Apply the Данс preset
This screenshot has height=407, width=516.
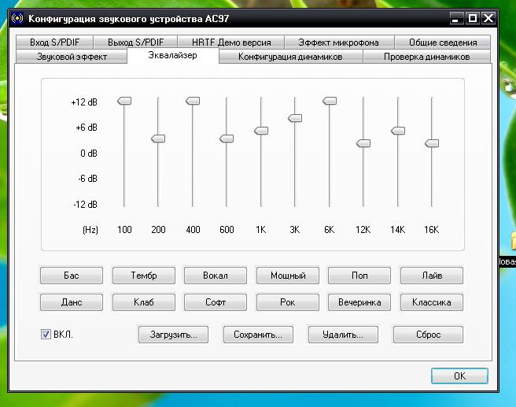(72, 302)
